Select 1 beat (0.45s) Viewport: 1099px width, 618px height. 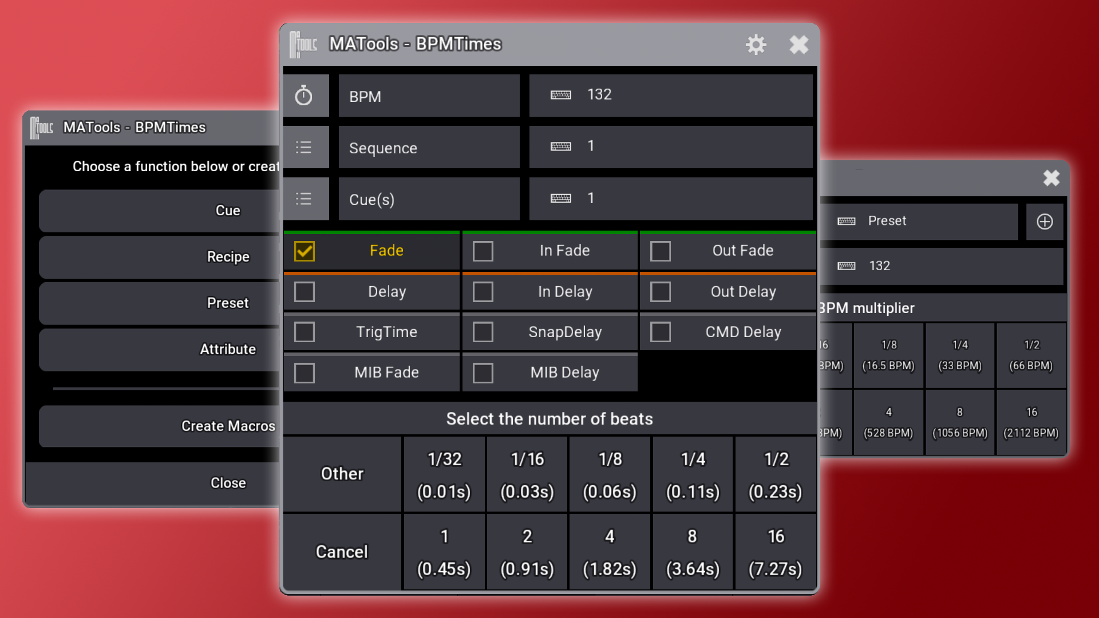tap(444, 552)
